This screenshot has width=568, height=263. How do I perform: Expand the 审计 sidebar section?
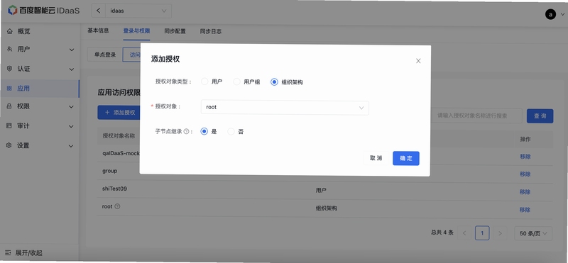click(x=72, y=126)
